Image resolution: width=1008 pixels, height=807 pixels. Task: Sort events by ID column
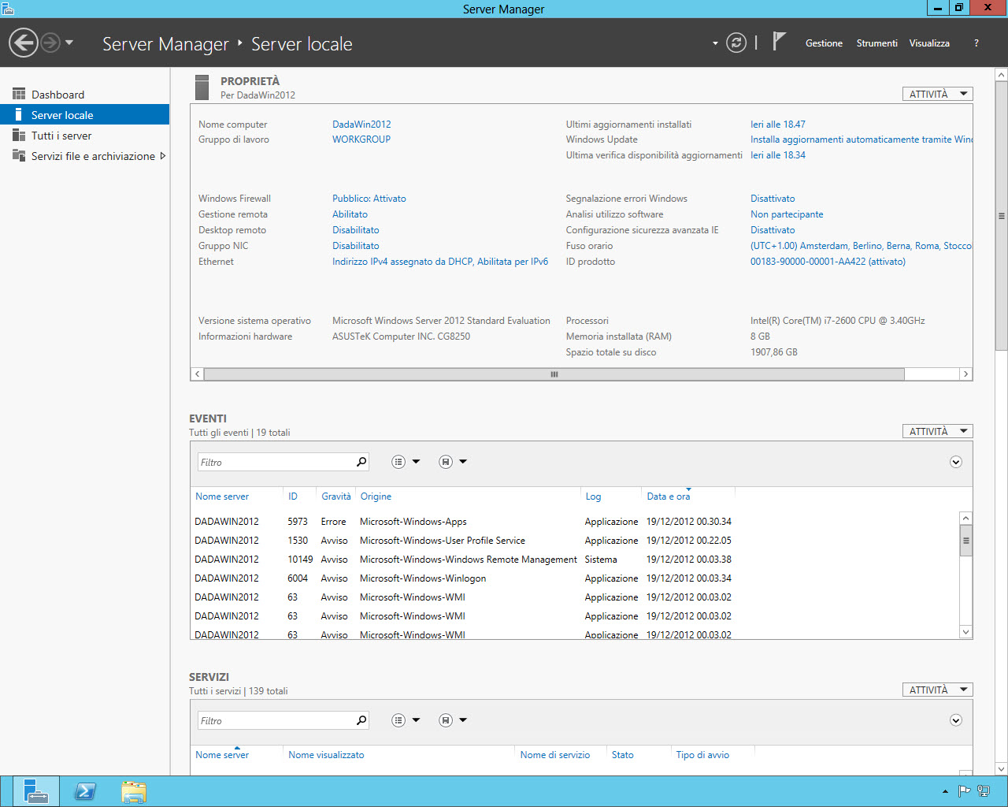293,496
